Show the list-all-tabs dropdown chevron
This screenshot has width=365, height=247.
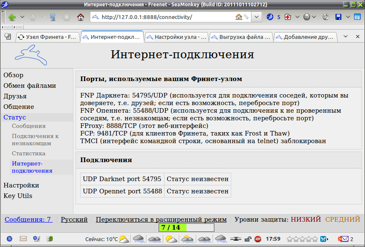(x=346, y=37)
